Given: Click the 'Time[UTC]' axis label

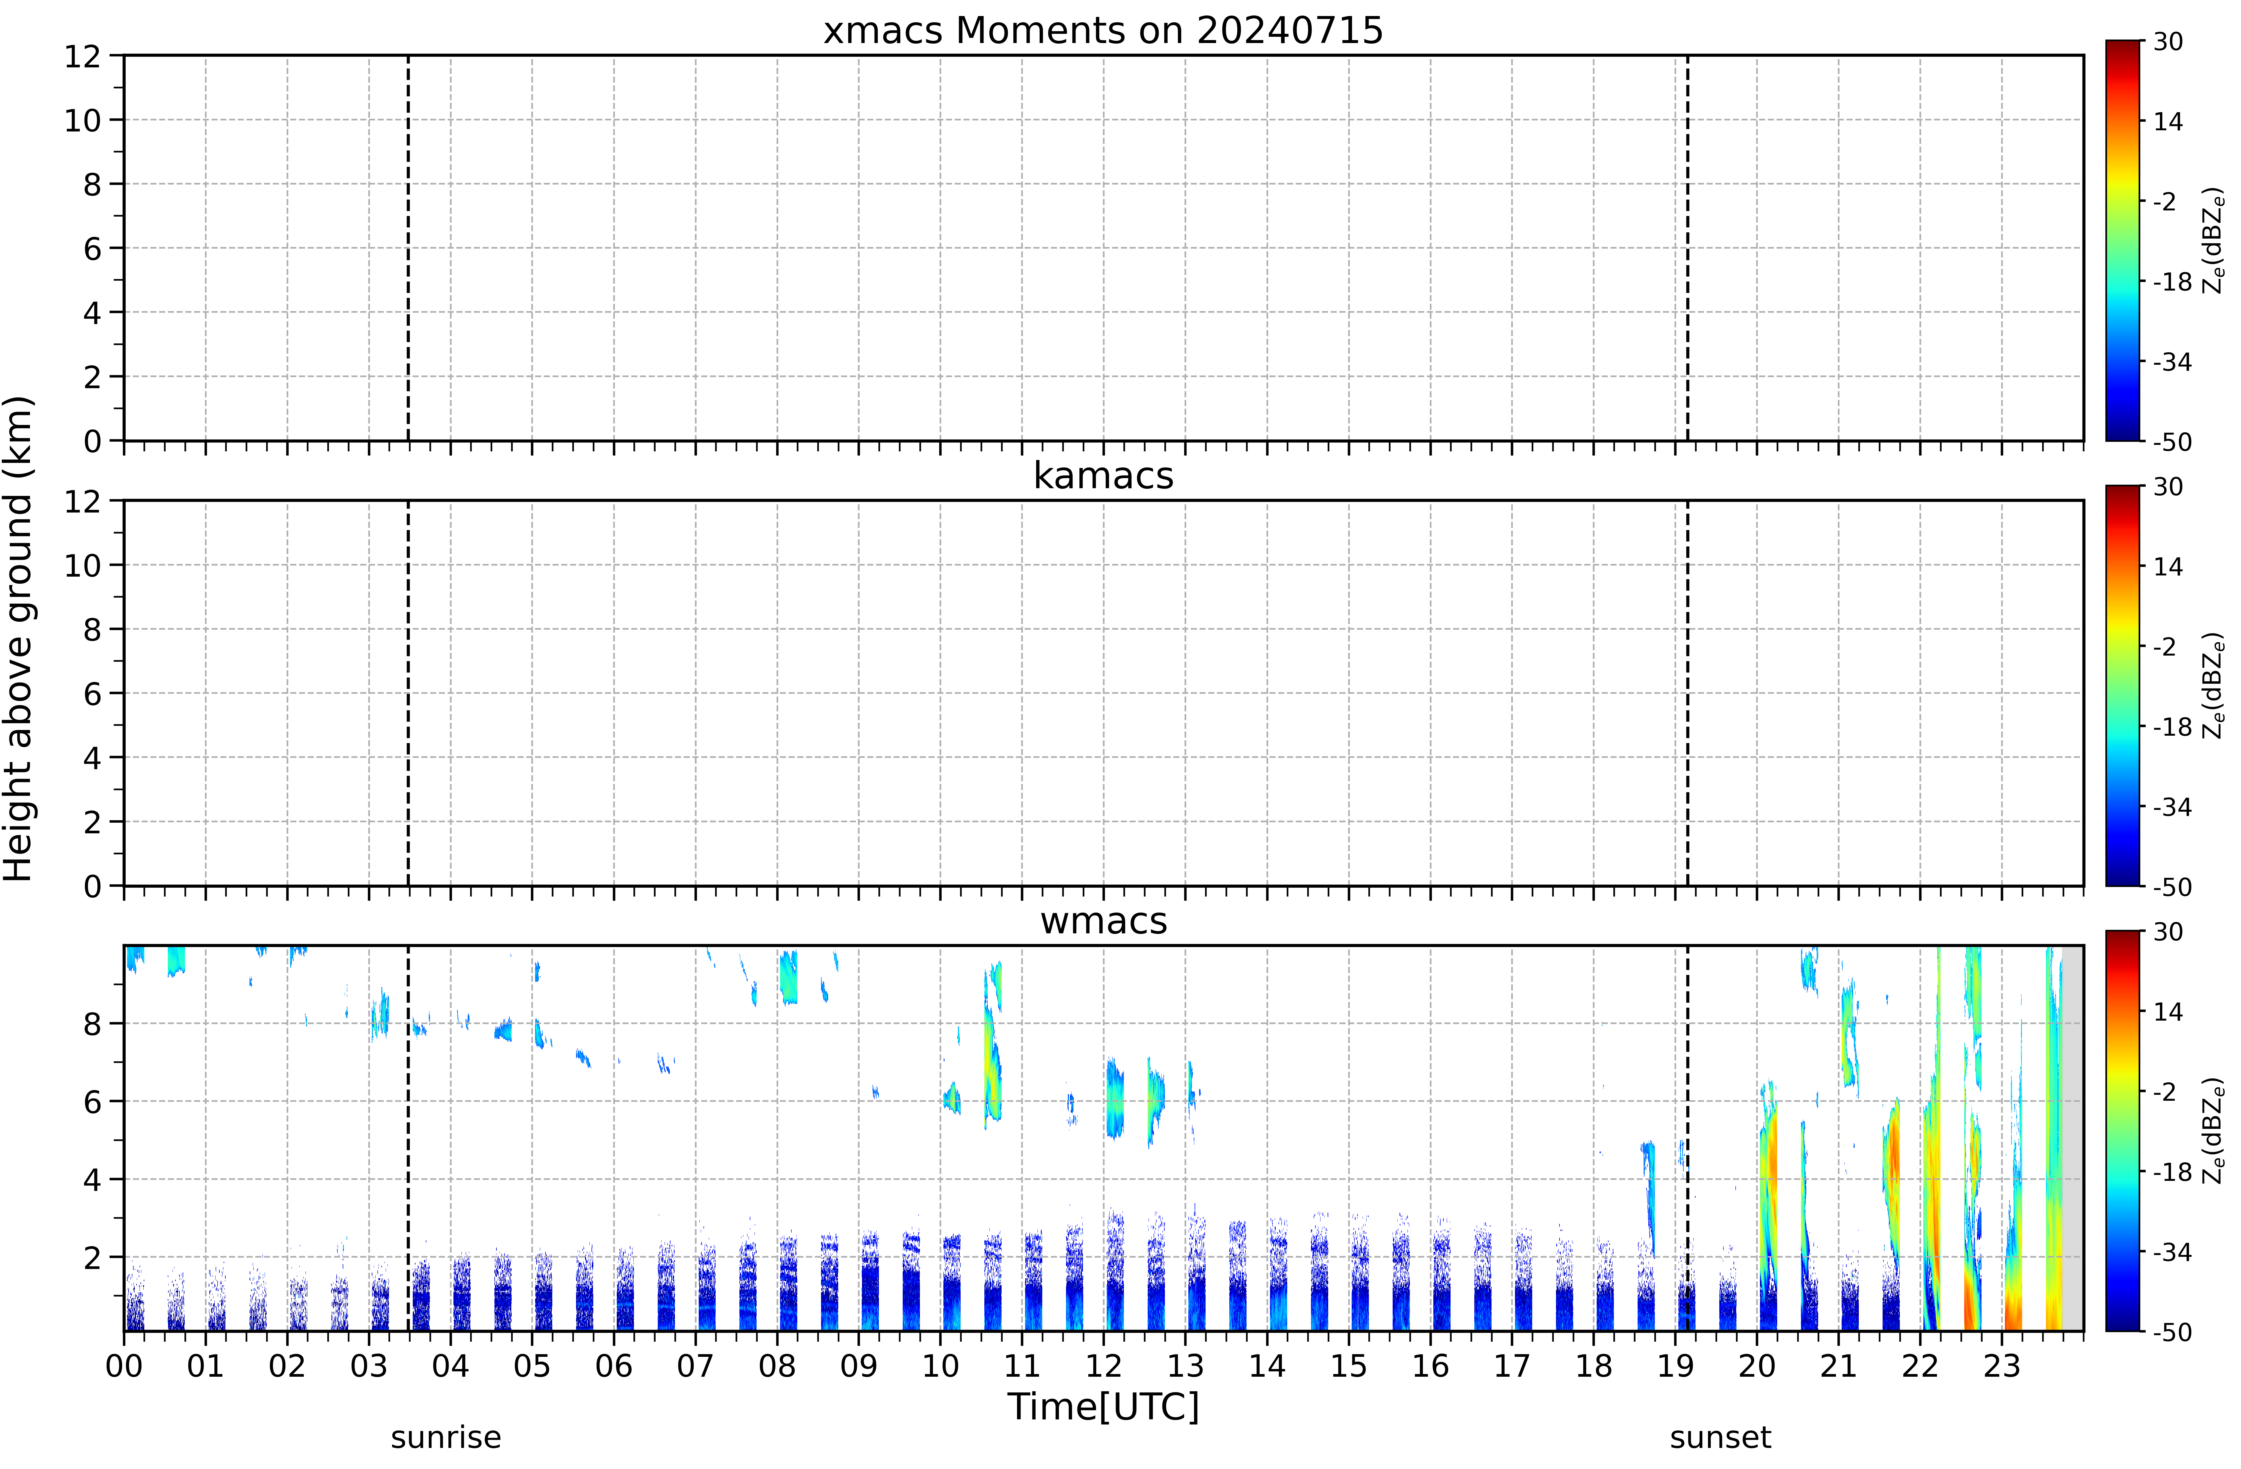Looking at the screenshot, I should click(1103, 1407).
